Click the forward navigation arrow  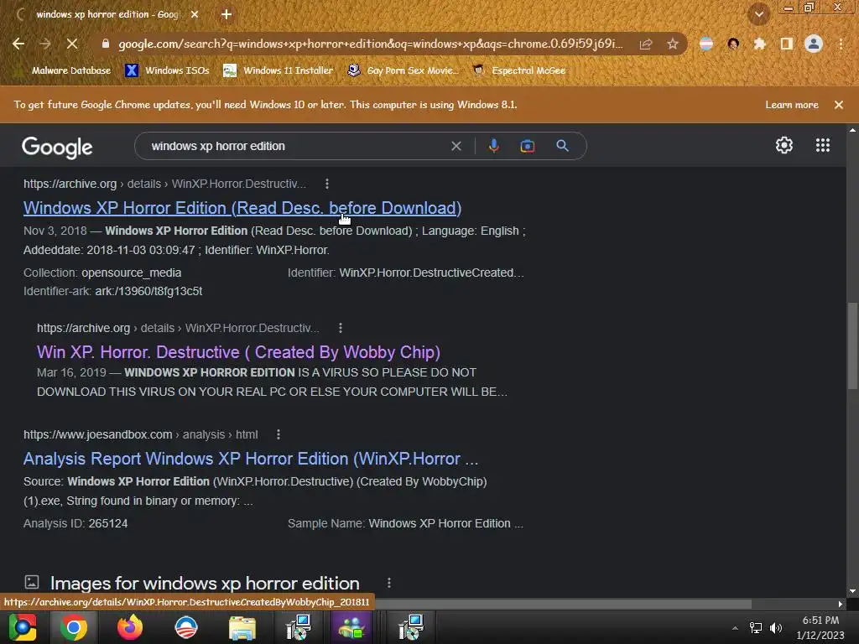point(45,44)
